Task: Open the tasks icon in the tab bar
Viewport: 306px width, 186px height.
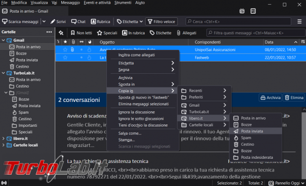Action: click(253, 11)
